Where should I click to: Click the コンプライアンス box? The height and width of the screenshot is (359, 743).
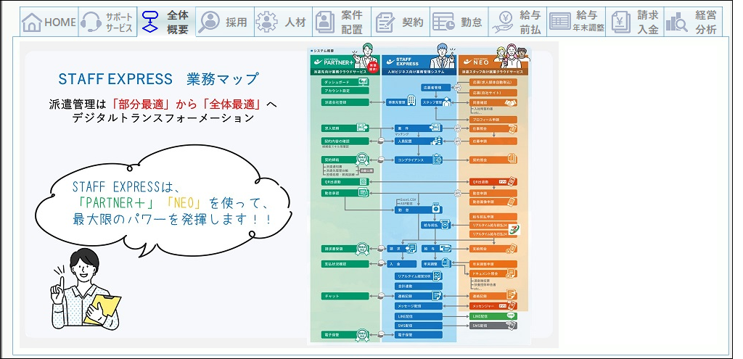(419, 160)
